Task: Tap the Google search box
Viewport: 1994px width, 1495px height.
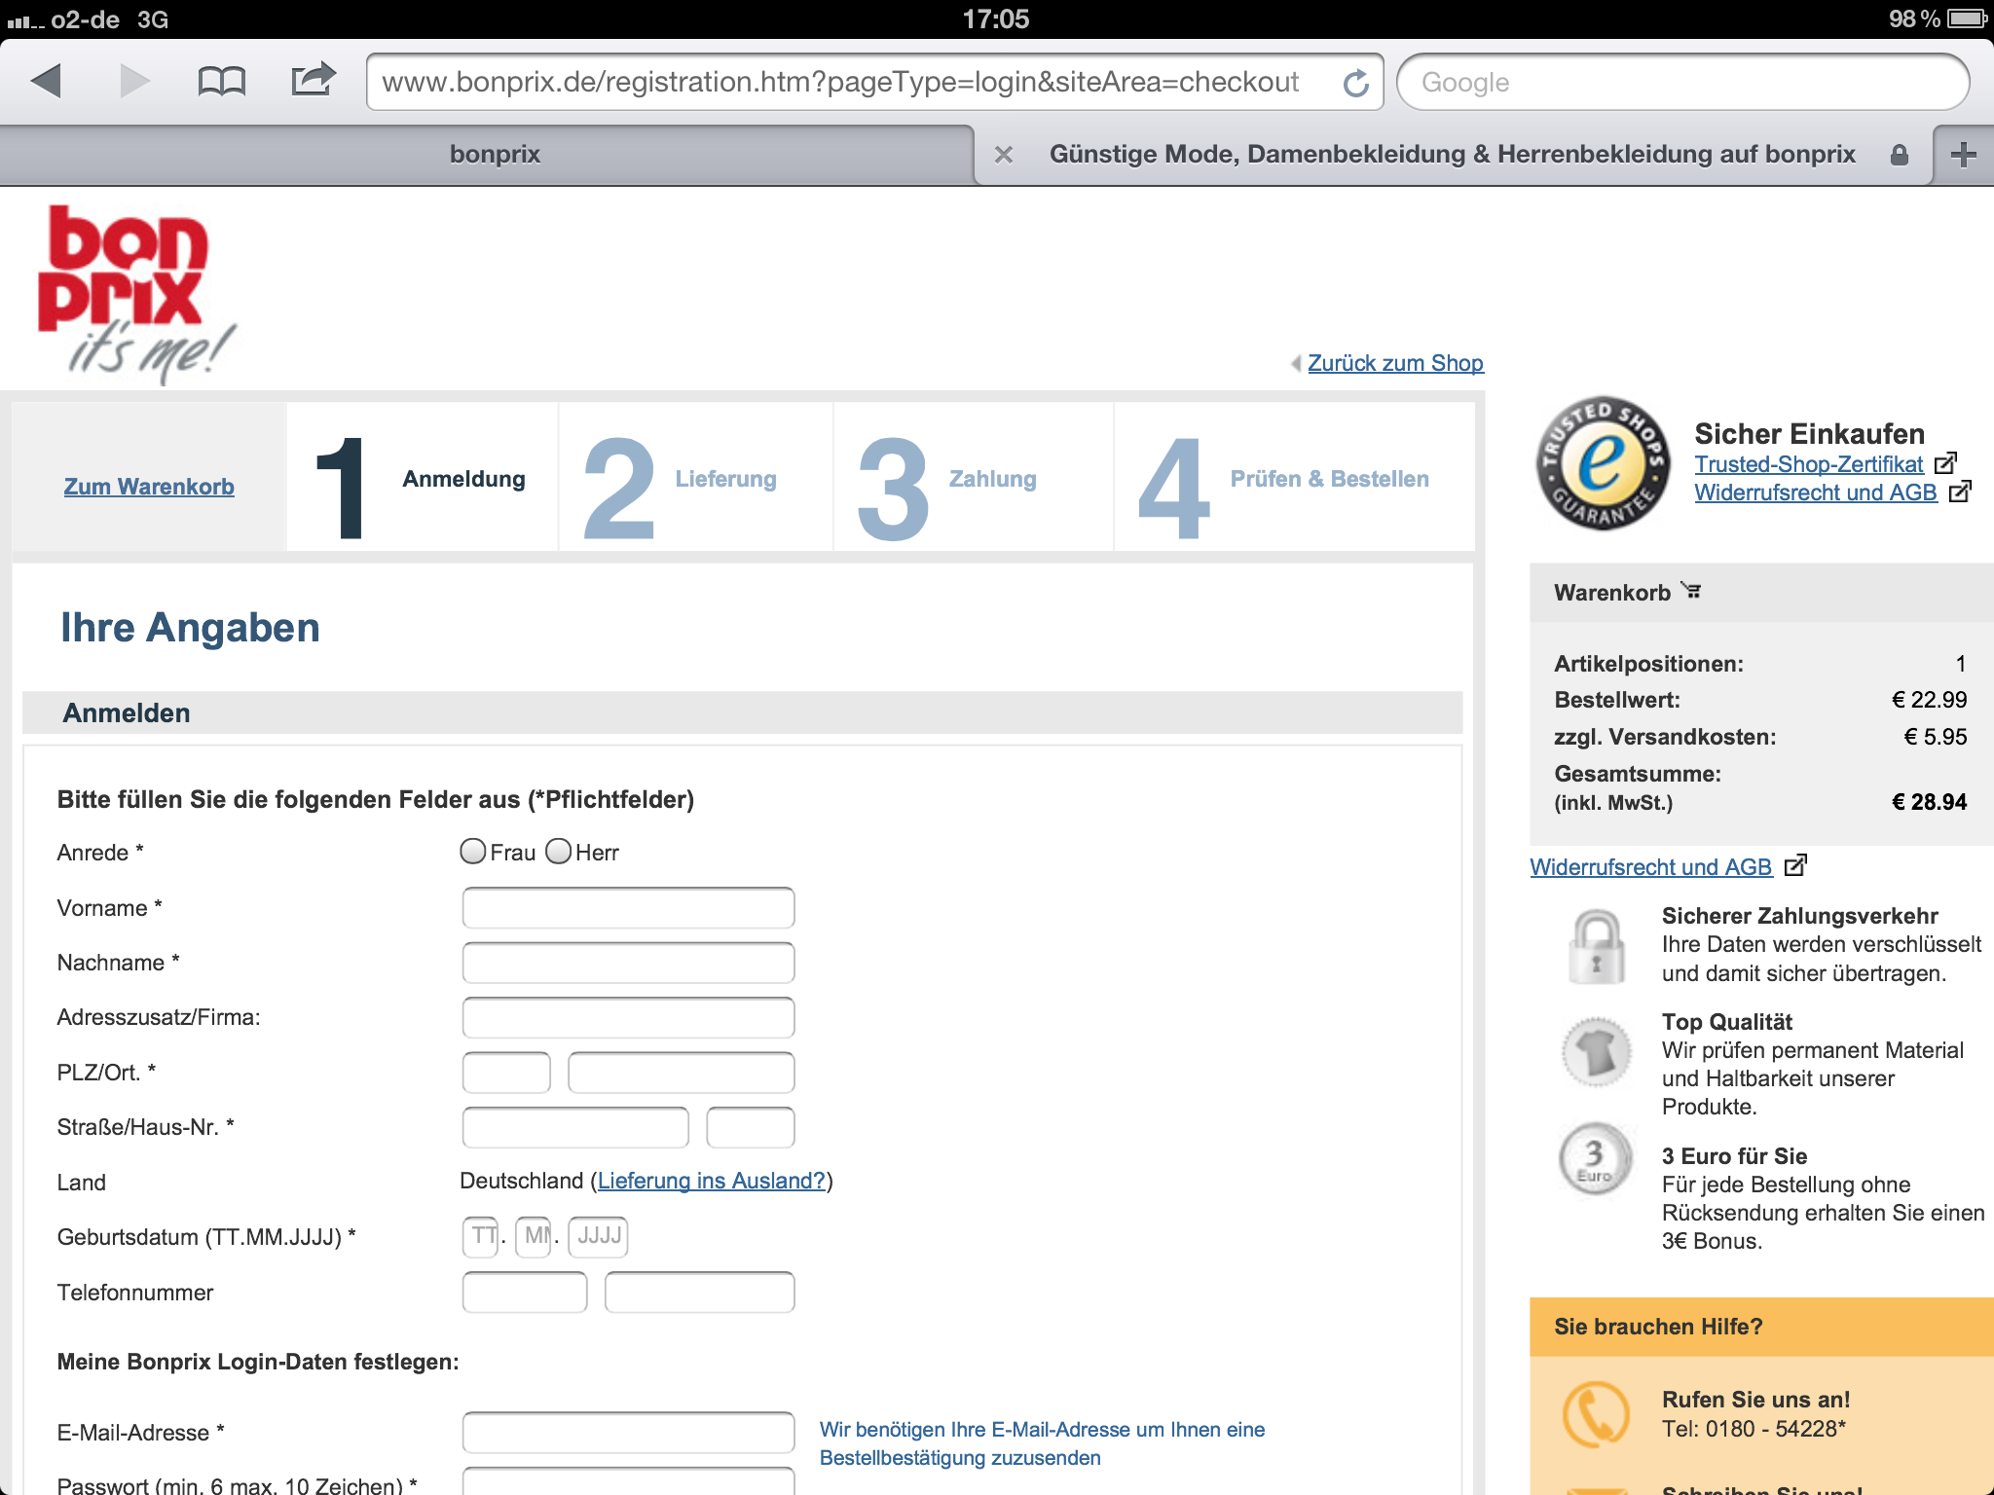Action: [1682, 83]
